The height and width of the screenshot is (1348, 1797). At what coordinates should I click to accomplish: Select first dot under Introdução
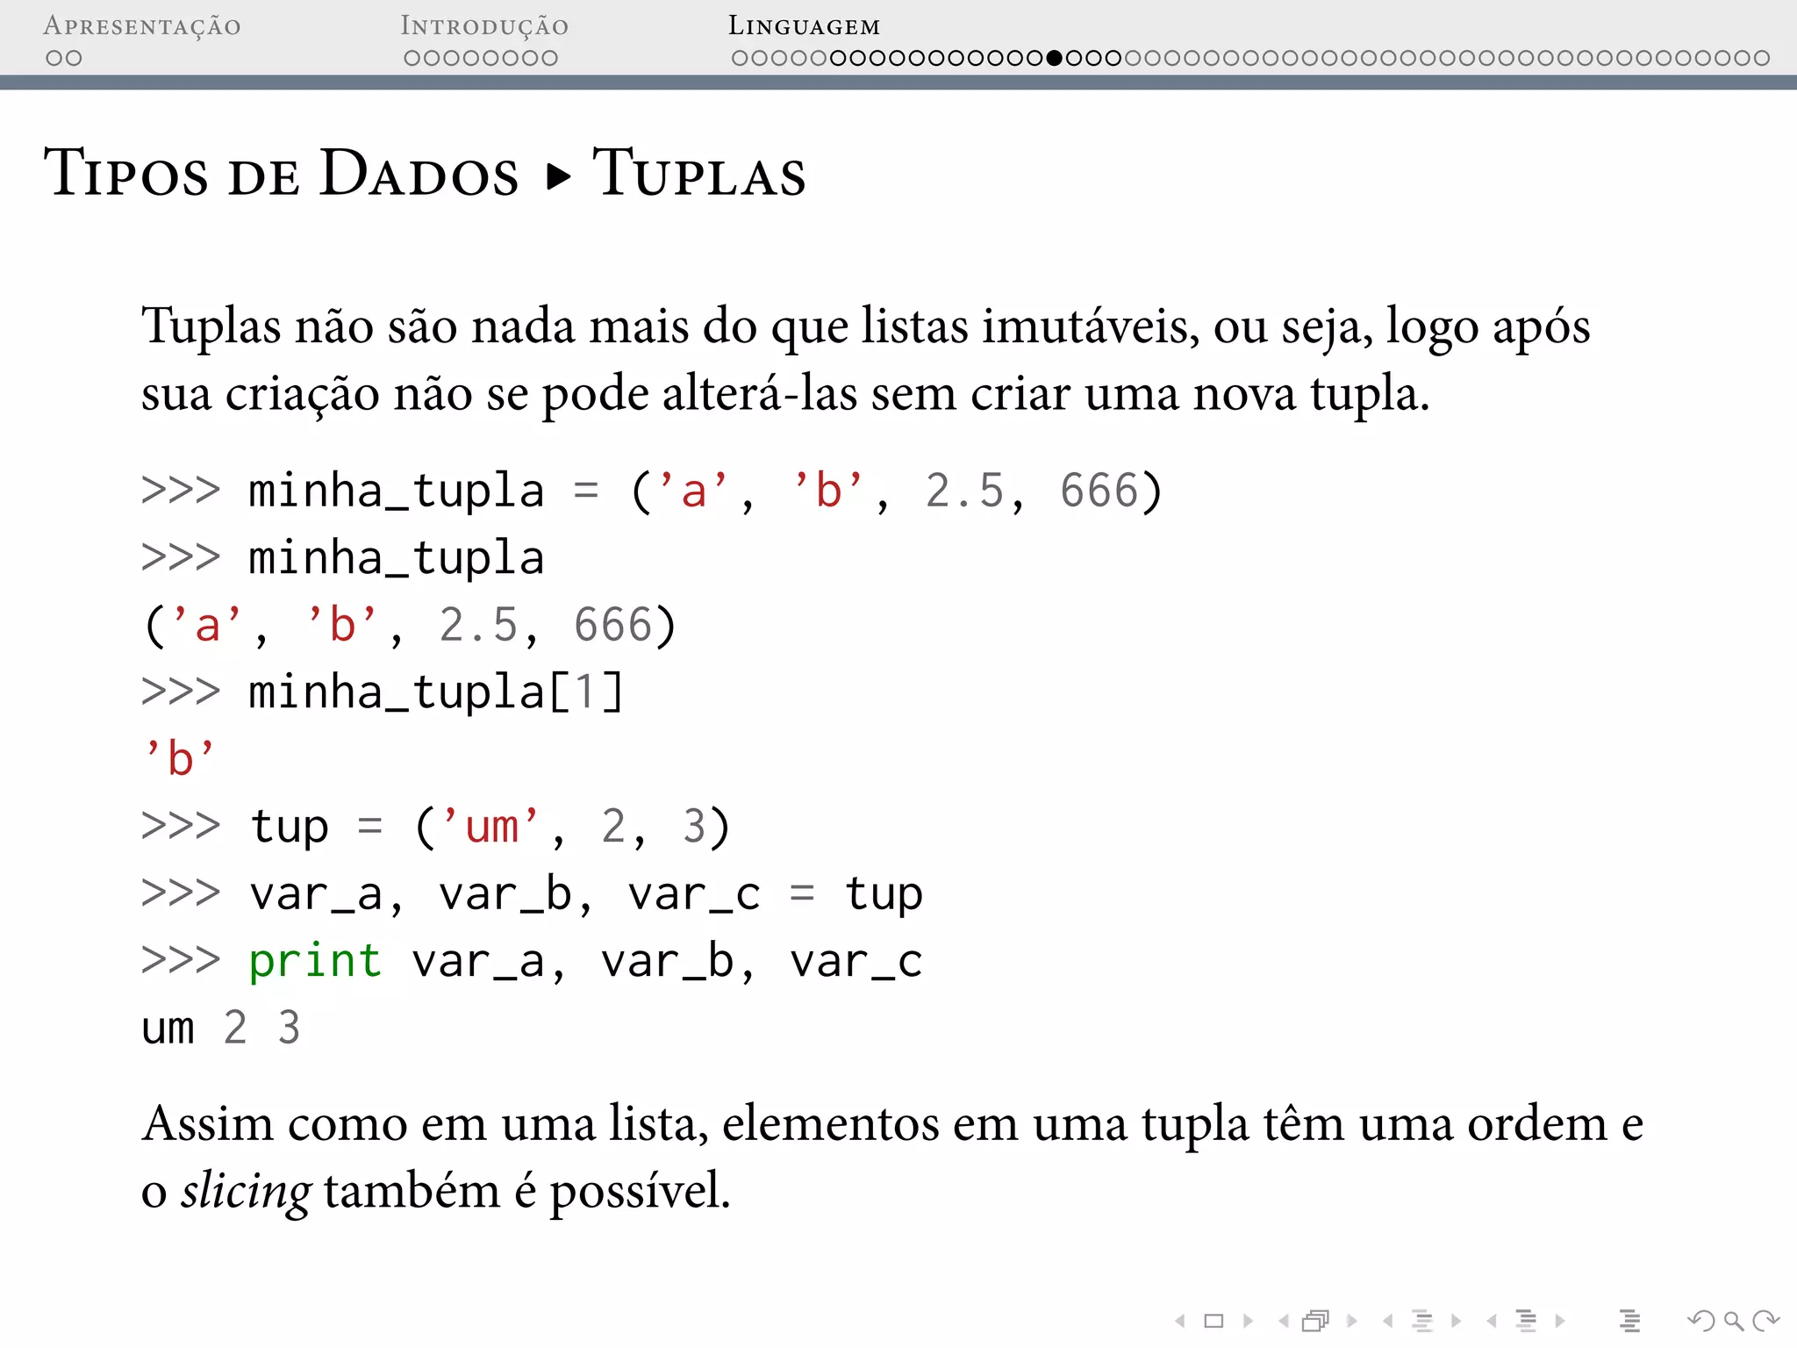412,58
